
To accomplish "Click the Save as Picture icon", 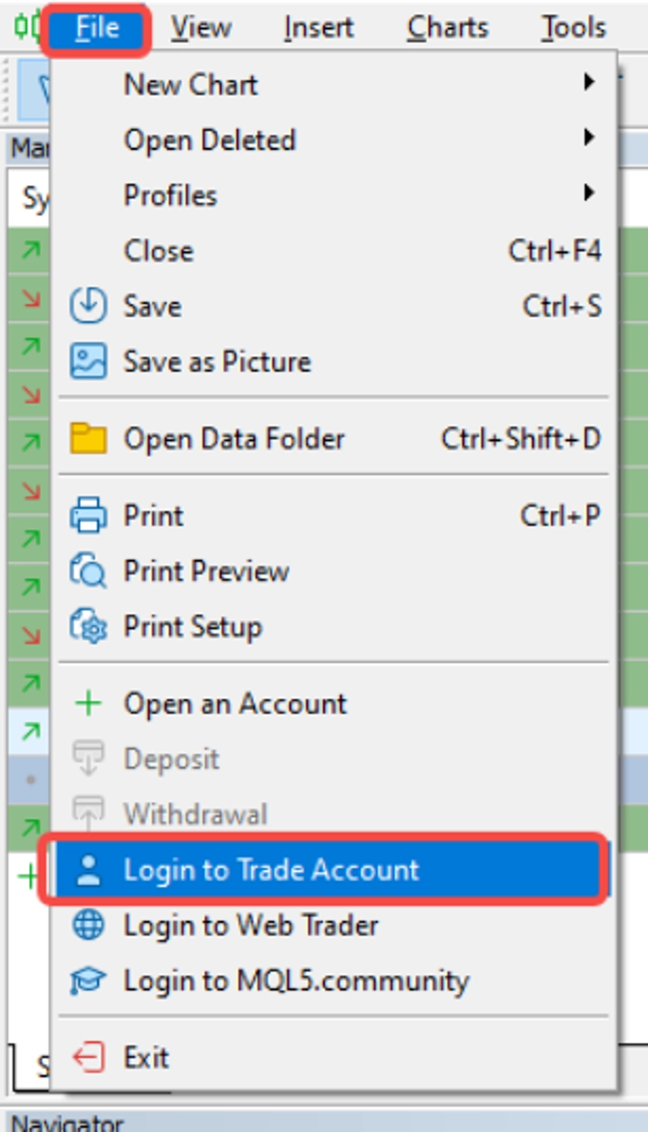I will point(88,361).
